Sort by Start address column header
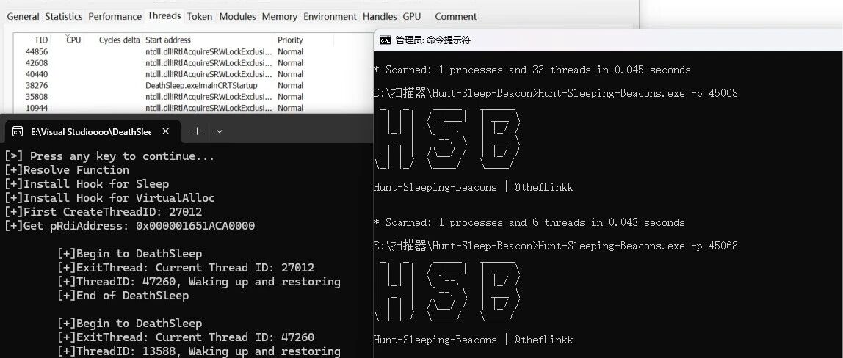 (x=167, y=40)
